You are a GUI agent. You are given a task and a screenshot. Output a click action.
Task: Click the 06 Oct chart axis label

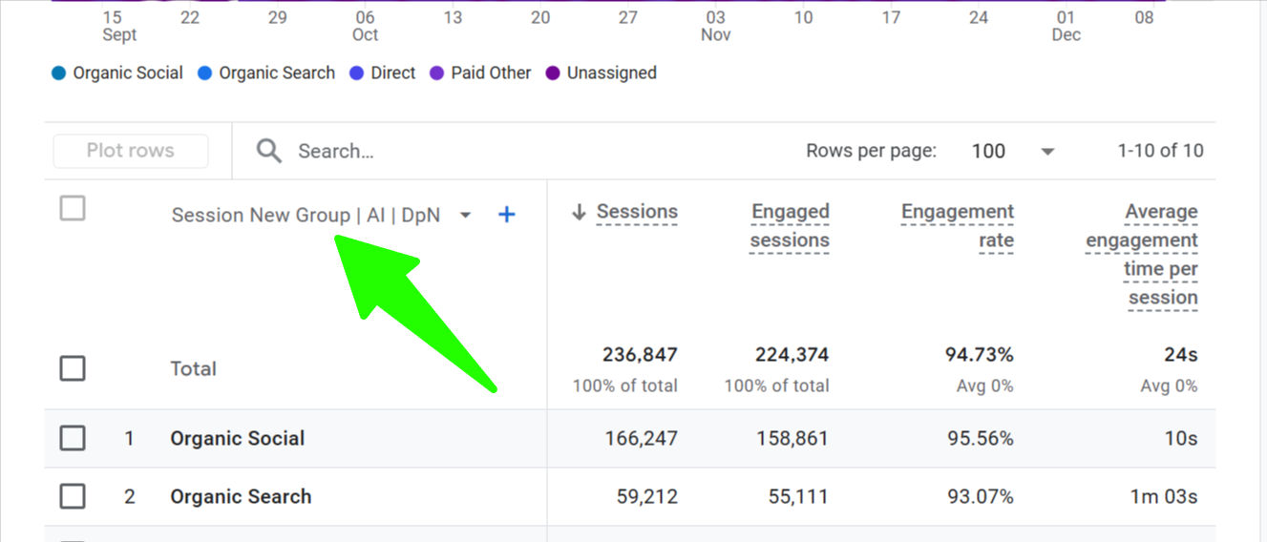click(365, 26)
